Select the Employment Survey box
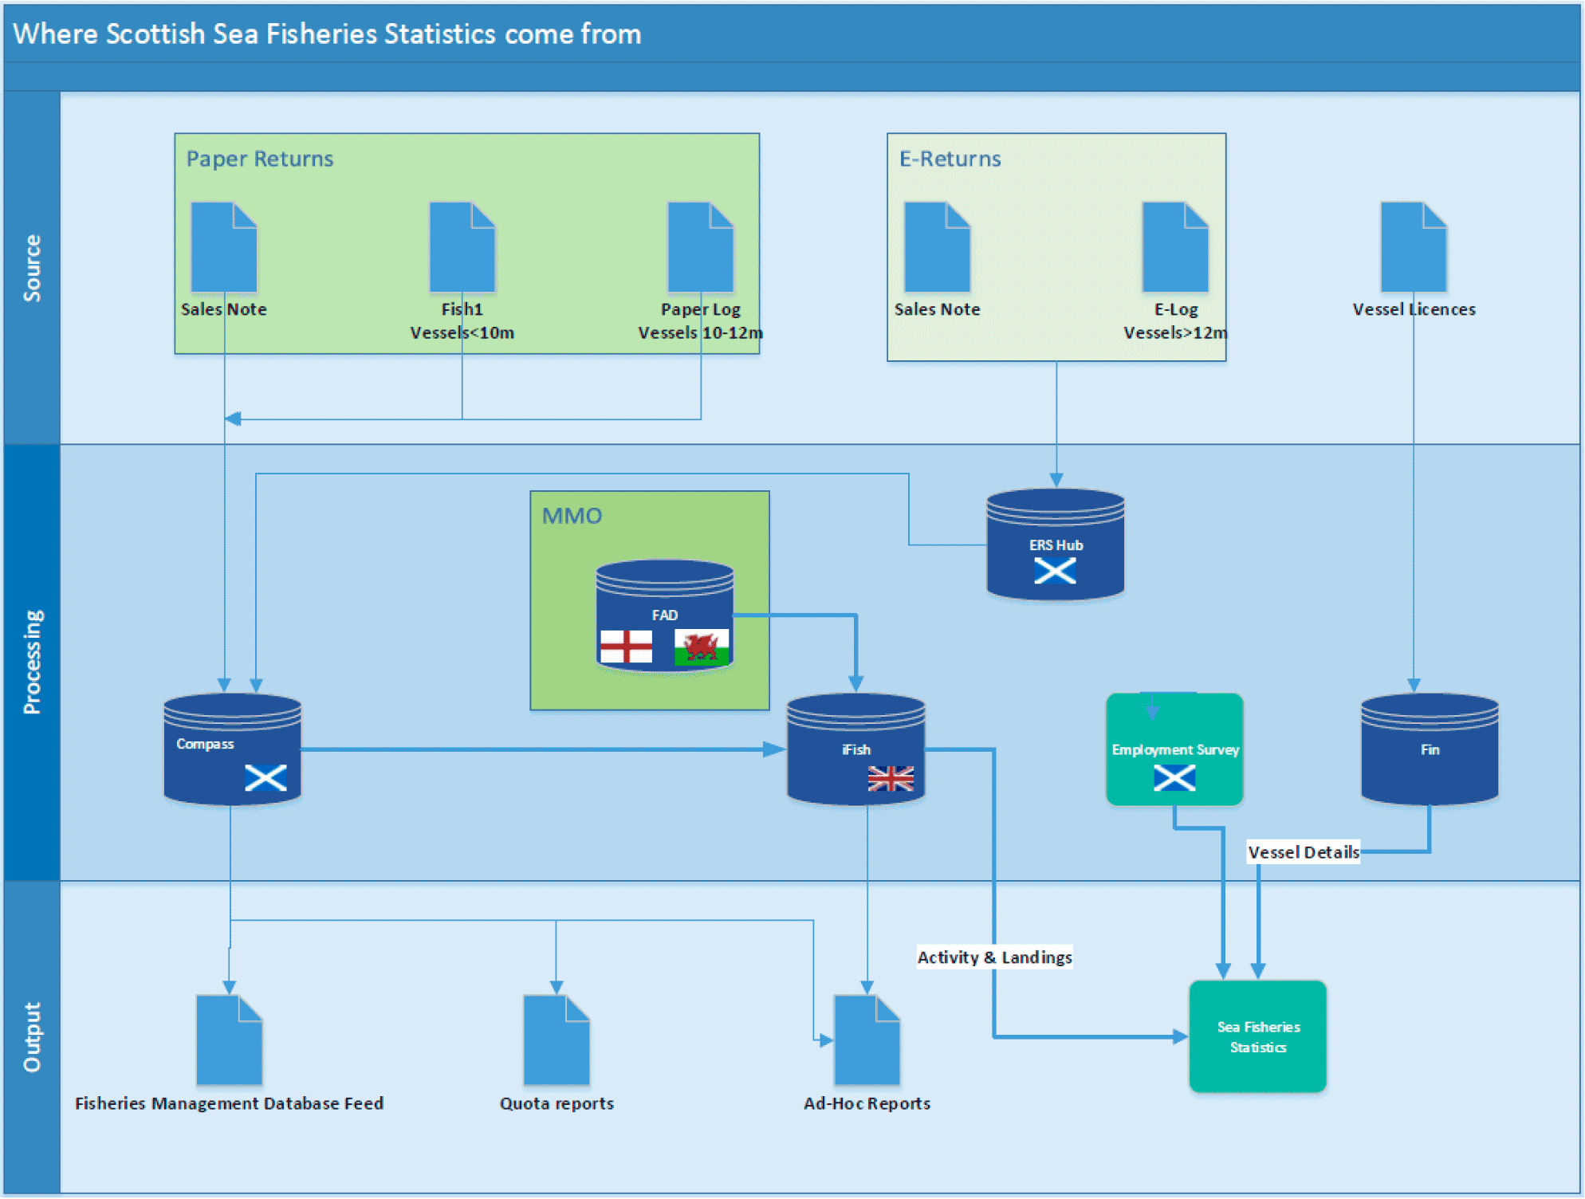Viewport: 1585px width, 1199px height. tap(1174, 749)
